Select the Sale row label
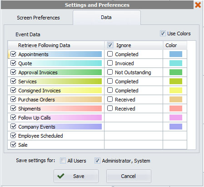The image size is (204, 187). coord(23,145)
